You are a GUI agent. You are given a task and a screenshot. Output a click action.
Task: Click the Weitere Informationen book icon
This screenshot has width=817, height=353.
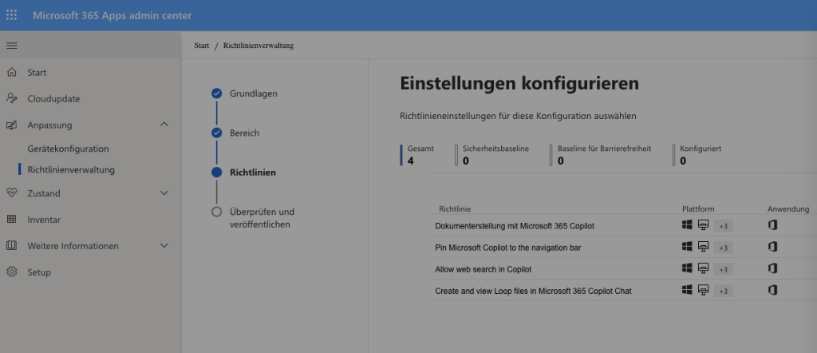point(11,246)
